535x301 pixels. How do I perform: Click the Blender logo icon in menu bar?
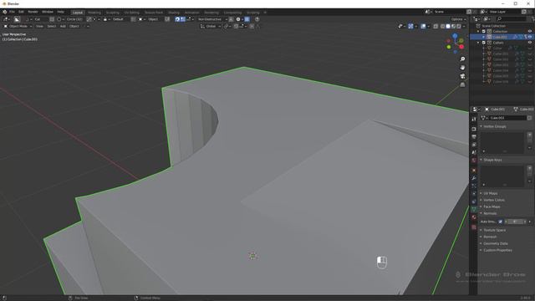(4, 12)
